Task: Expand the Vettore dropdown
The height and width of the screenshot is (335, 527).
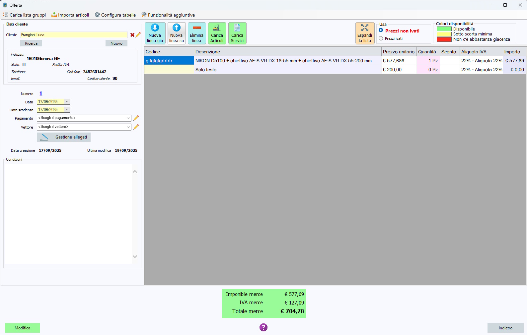Action: (128, 127)
